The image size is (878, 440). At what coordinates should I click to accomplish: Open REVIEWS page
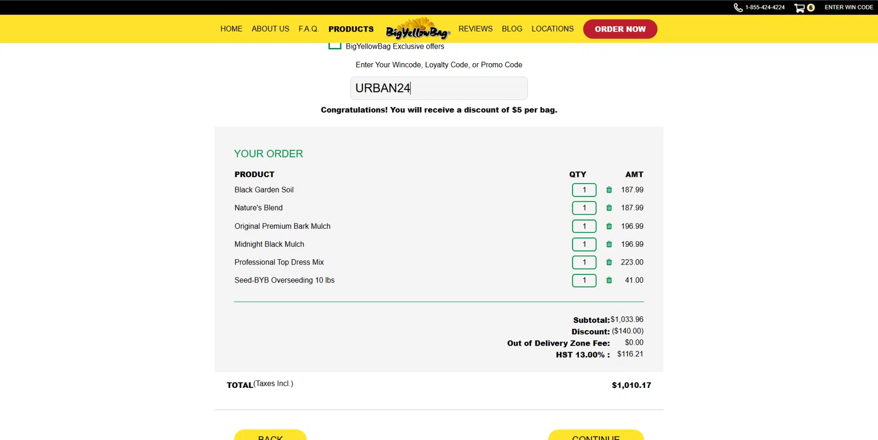pyautogui.click(x=475, y=29)
